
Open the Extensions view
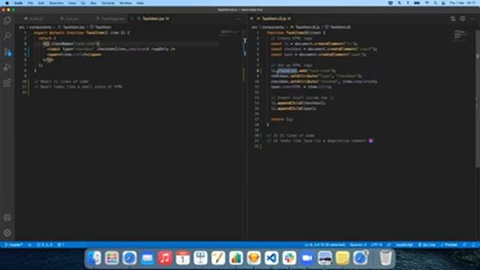pos(7,83)
